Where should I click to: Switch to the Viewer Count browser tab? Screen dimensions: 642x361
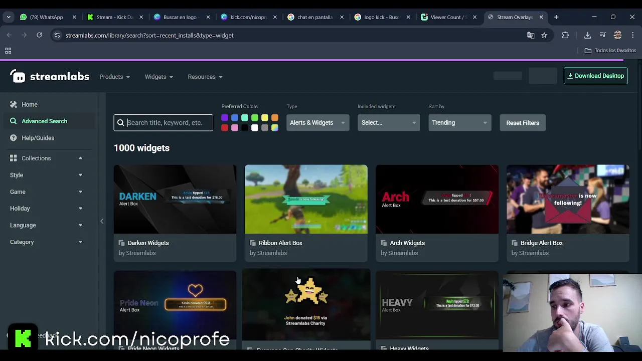pos(448,17)
